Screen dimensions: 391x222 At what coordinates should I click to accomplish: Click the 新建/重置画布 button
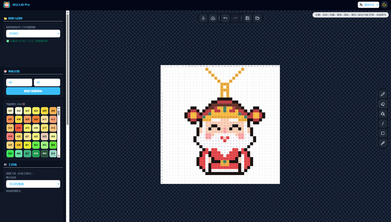pos(33,91)
